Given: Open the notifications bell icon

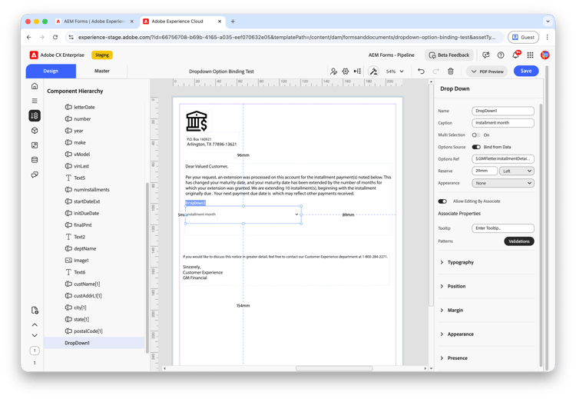Looking at the screenshot, I should tap(516, 55).
